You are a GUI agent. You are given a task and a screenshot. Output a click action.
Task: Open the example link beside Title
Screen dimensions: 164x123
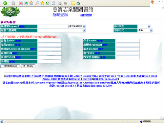pyautogui.click(x=18, y=41)
